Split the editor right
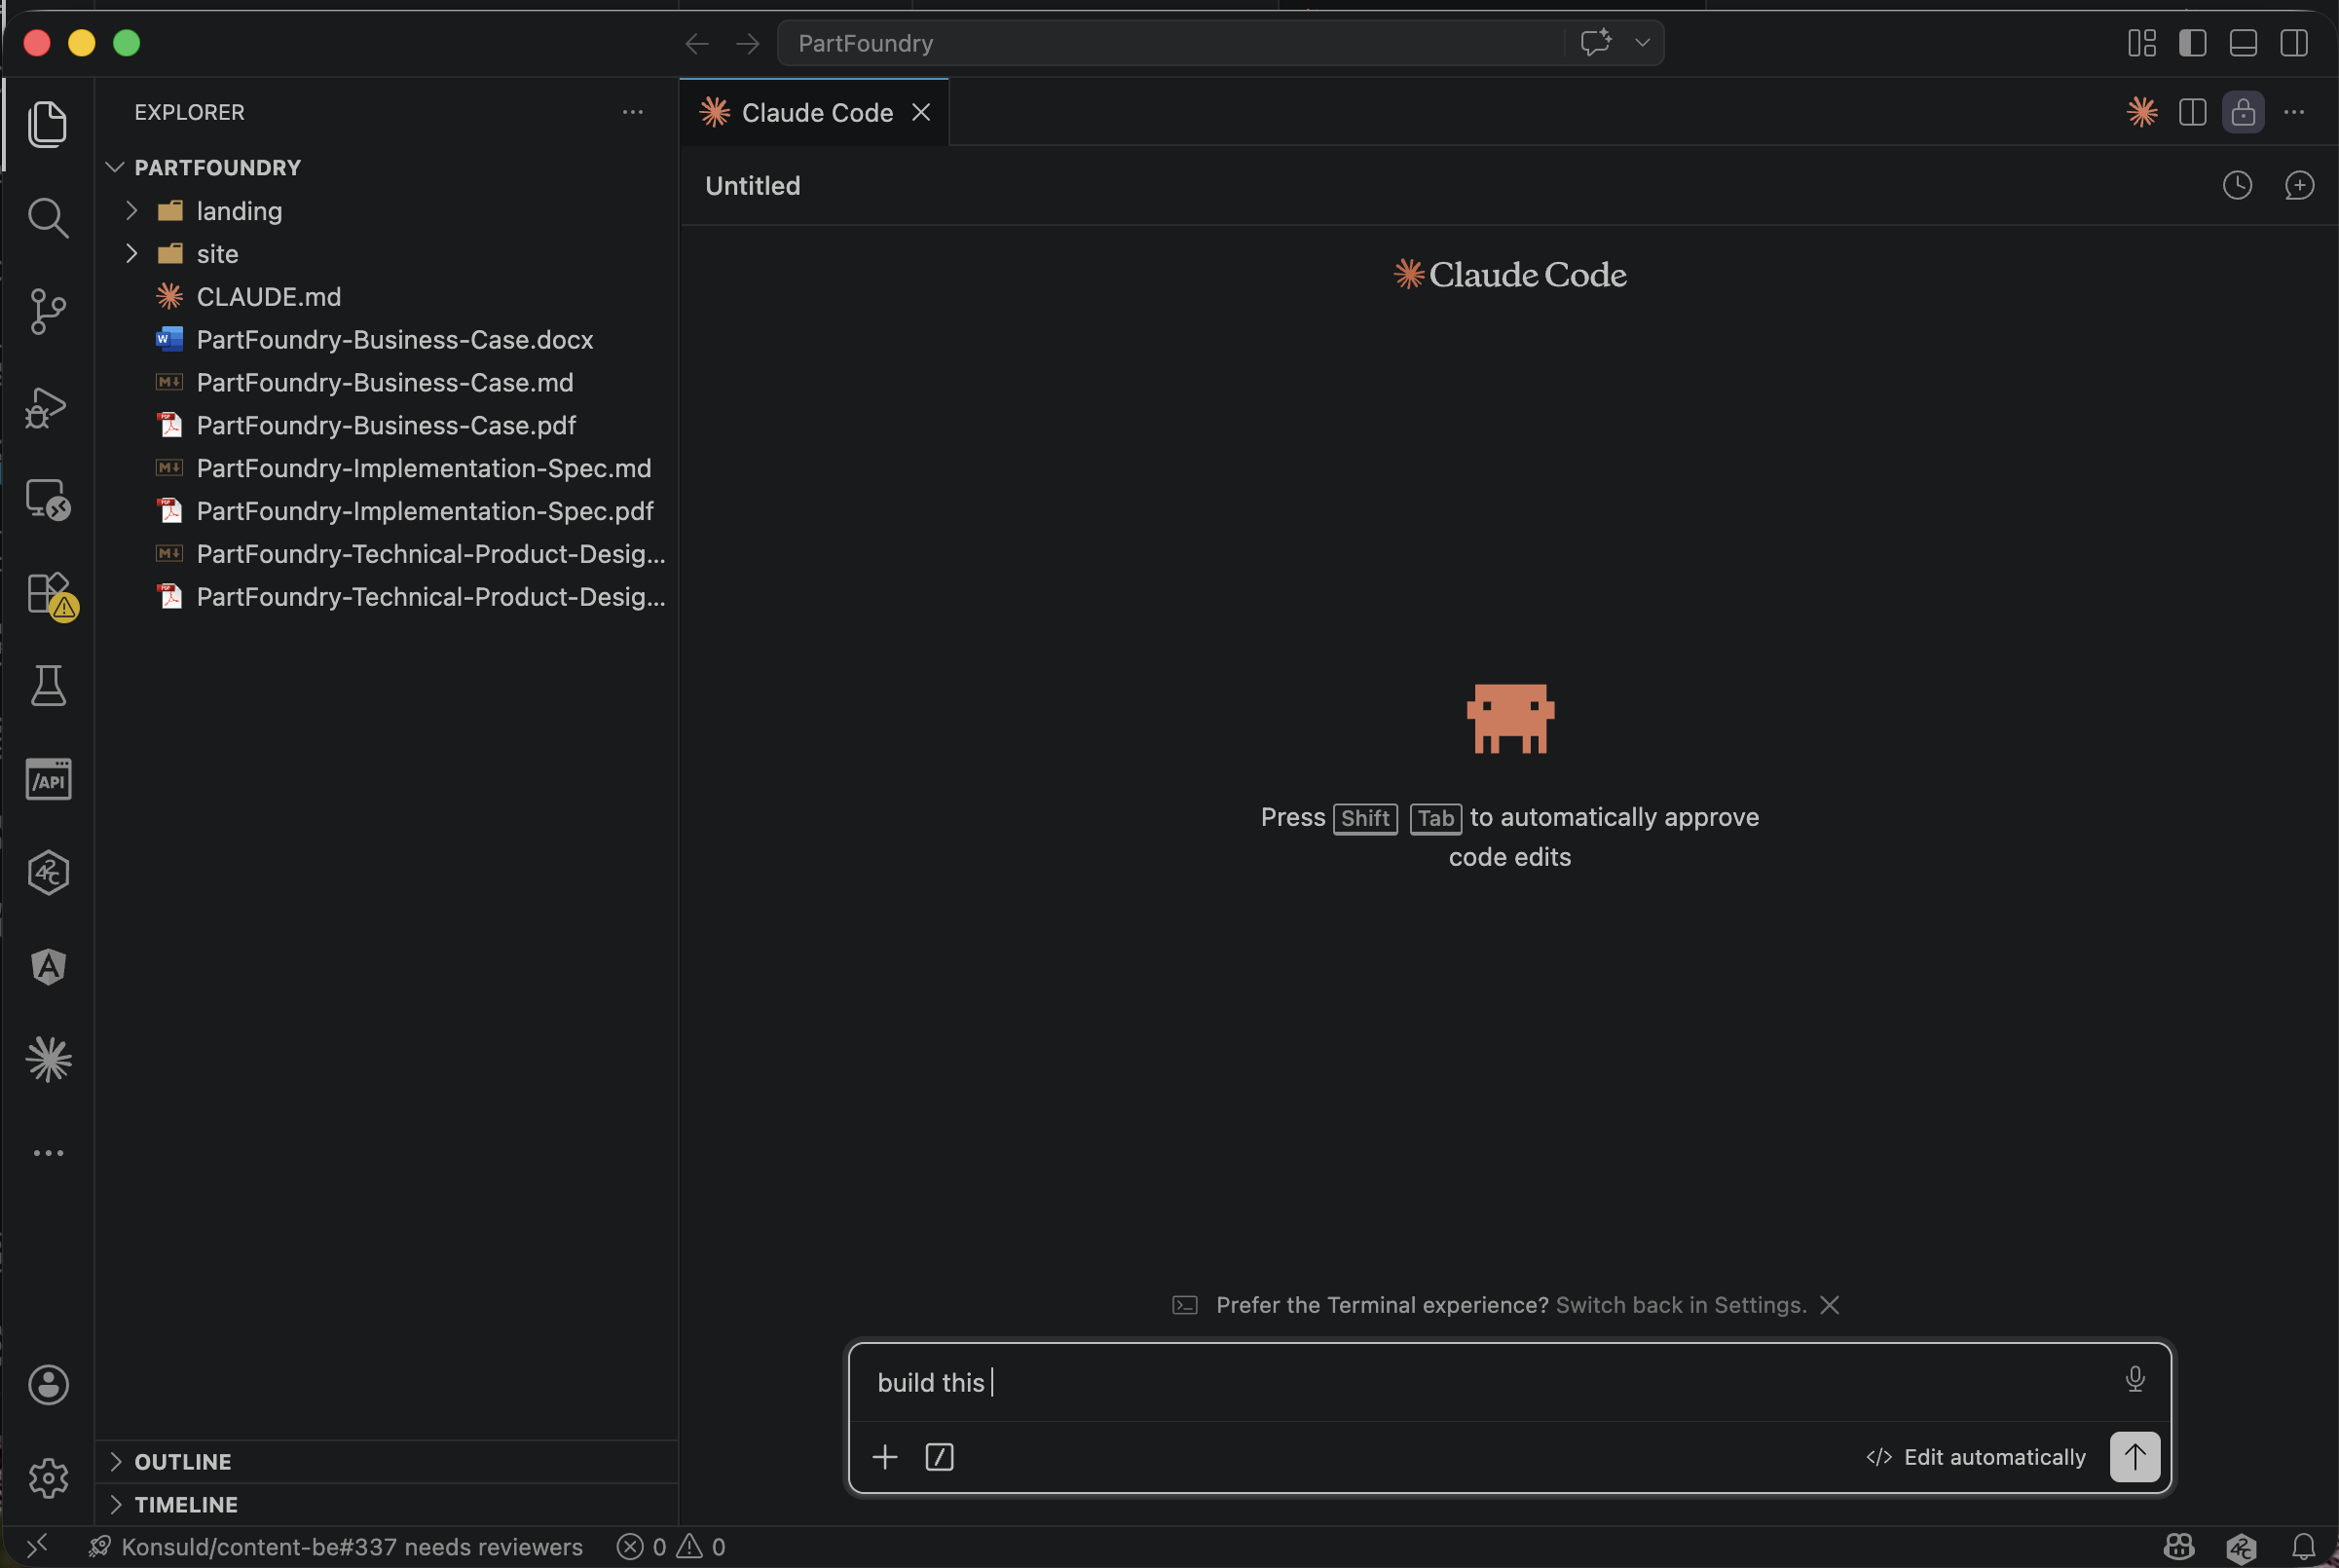The image size is (2339, 1568). tap(2193, 112)
